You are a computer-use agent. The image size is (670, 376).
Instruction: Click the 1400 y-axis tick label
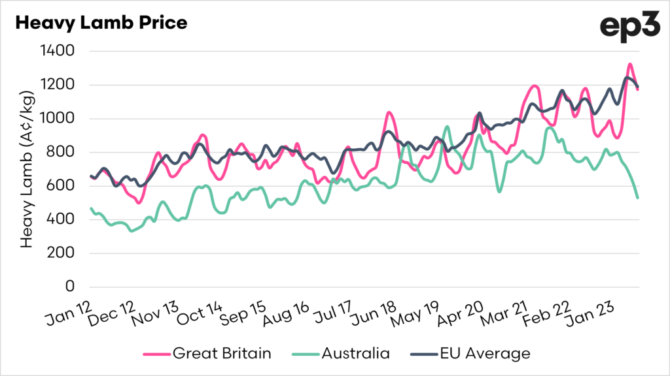tap(57, 51)
